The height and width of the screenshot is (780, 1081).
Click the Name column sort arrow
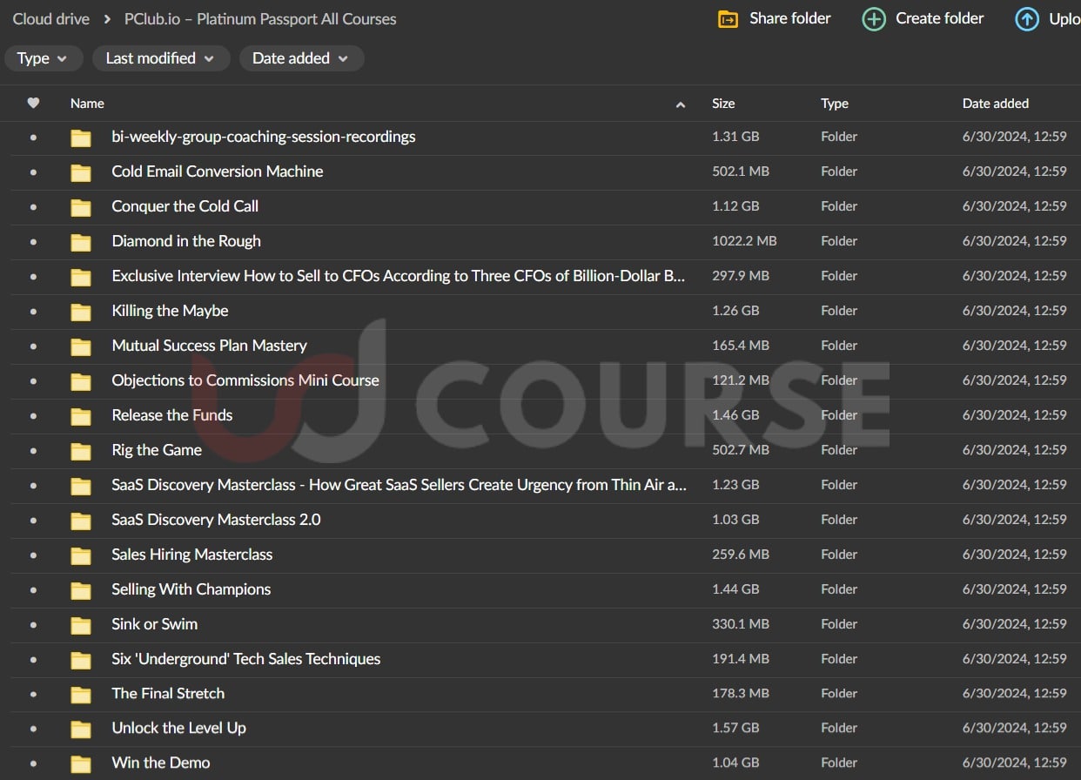tap(681, 104)
